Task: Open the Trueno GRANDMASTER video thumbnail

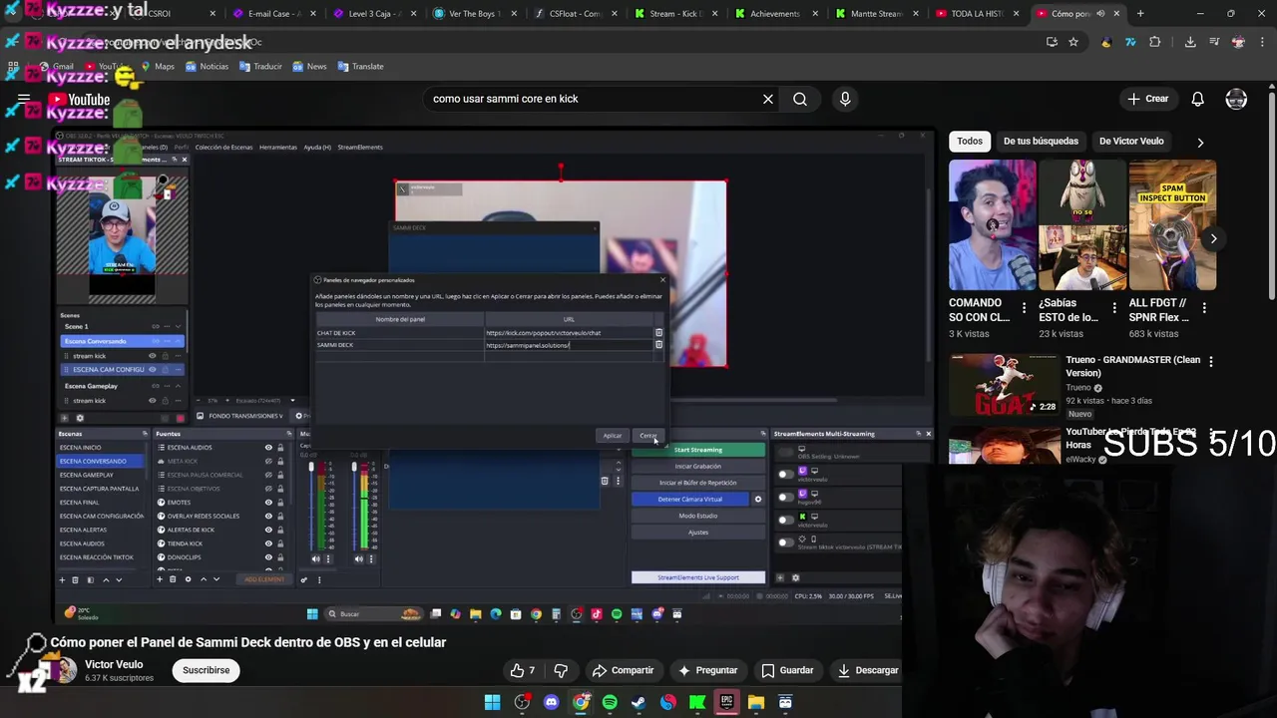Action: coord(1005,384)
